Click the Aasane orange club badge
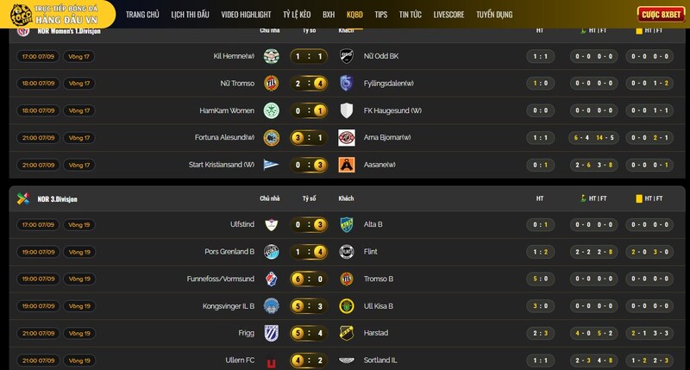Image resolution: width=690 pixels, height=370 pixels. (347, 165)
